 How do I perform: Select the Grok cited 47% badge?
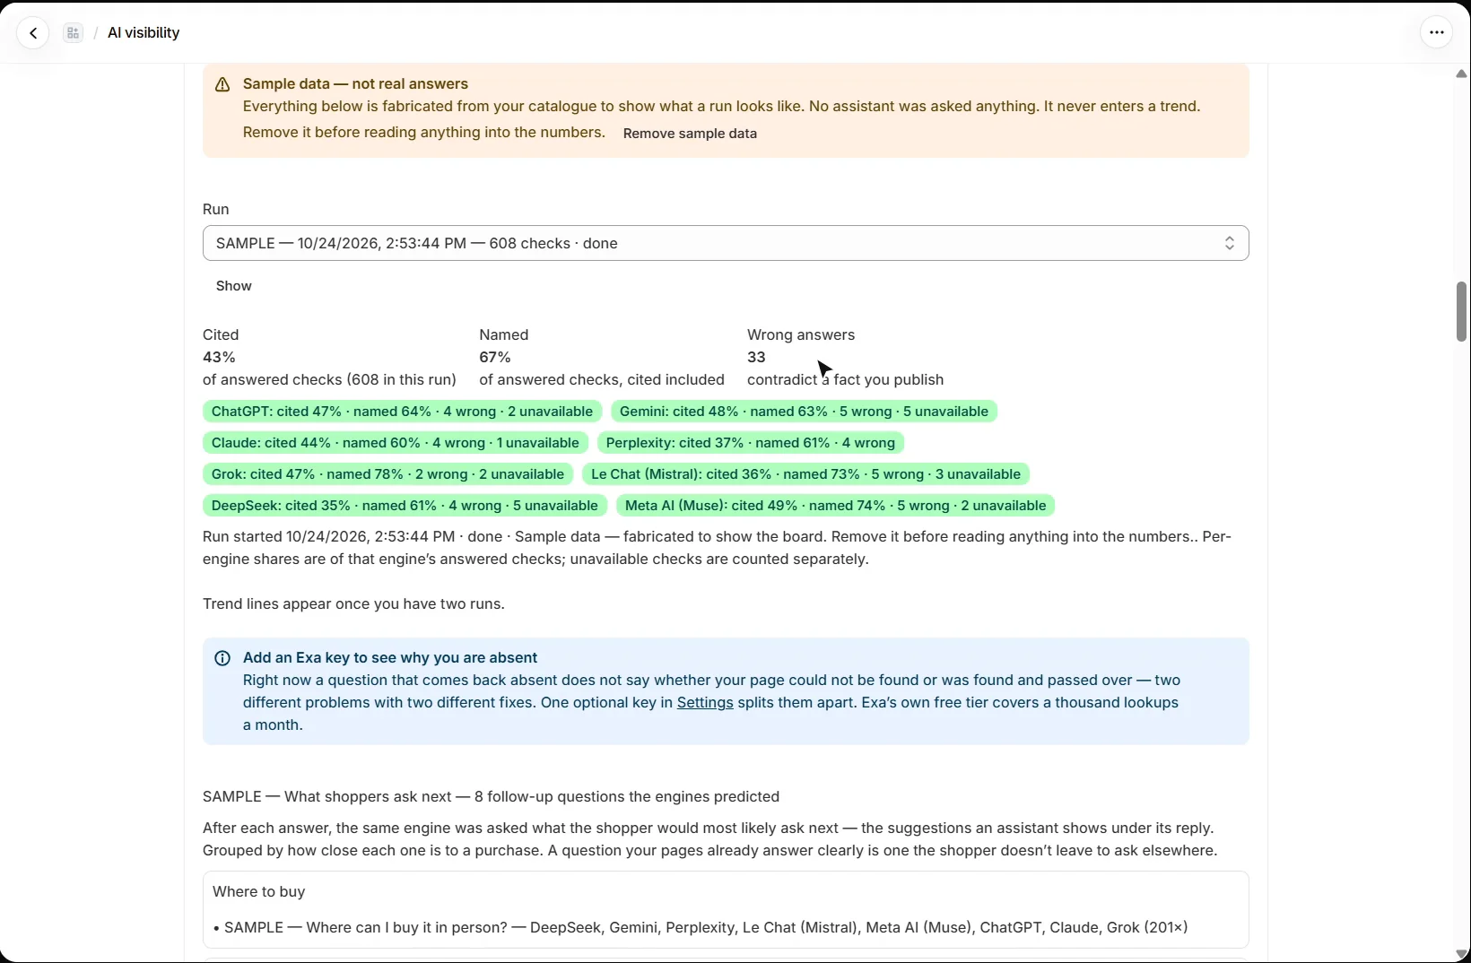(x=387, y=474)
